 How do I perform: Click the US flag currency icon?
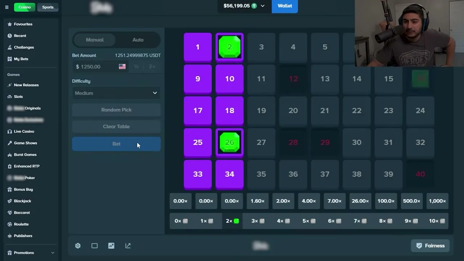tap(122, 67)
